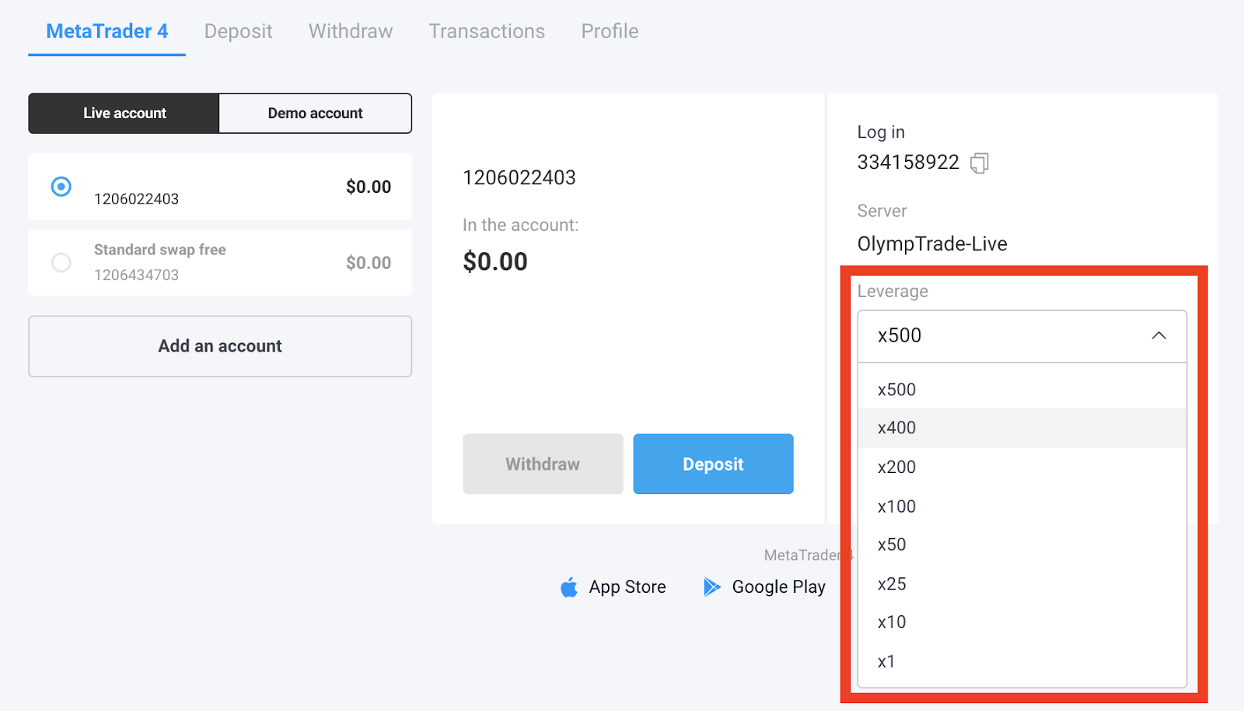Choose x100 leverage option
The image size is (1244, 711).
(x=1022, y=506)
